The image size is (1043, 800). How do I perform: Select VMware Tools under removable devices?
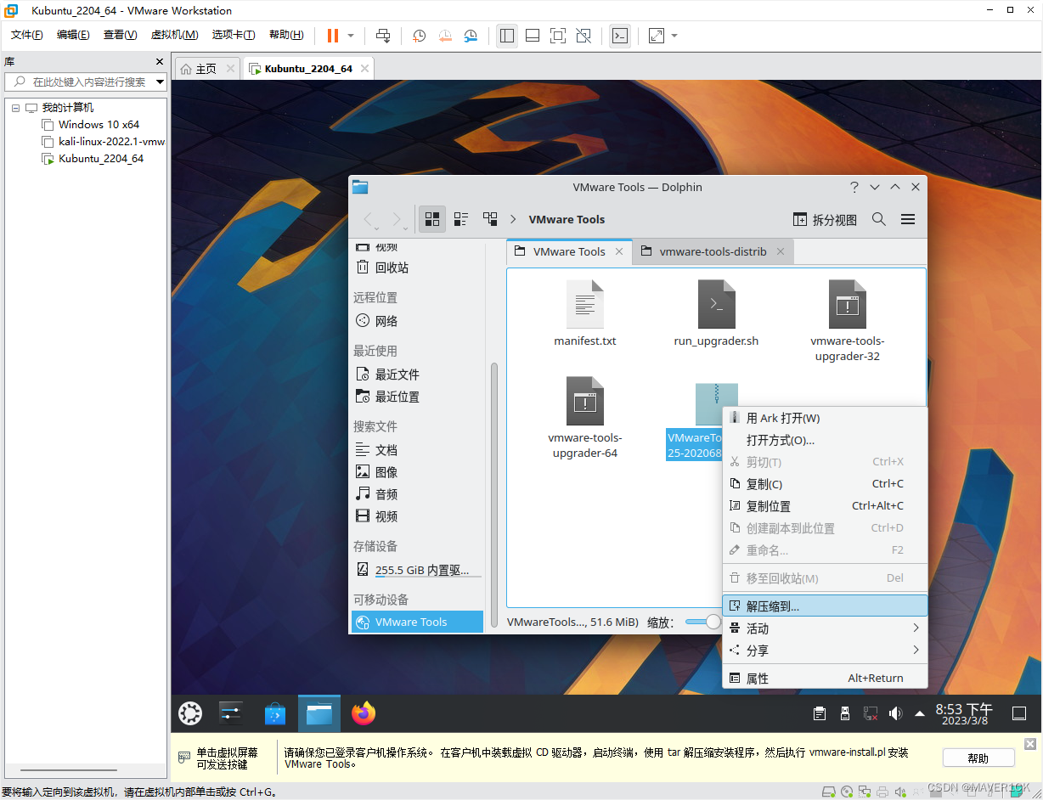(417, 622)
